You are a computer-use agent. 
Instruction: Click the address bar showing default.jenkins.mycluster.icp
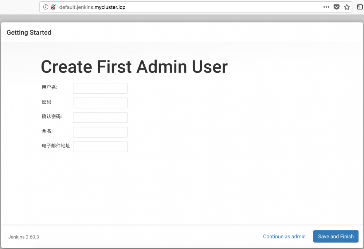tap(146, 7)
